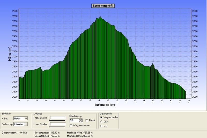207x138 pixels.
Task: Select the DEM data source
Action: click(x=101, y=121)
